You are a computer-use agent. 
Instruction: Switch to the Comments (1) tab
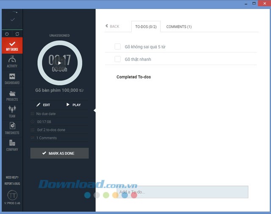tap(179, 27)
